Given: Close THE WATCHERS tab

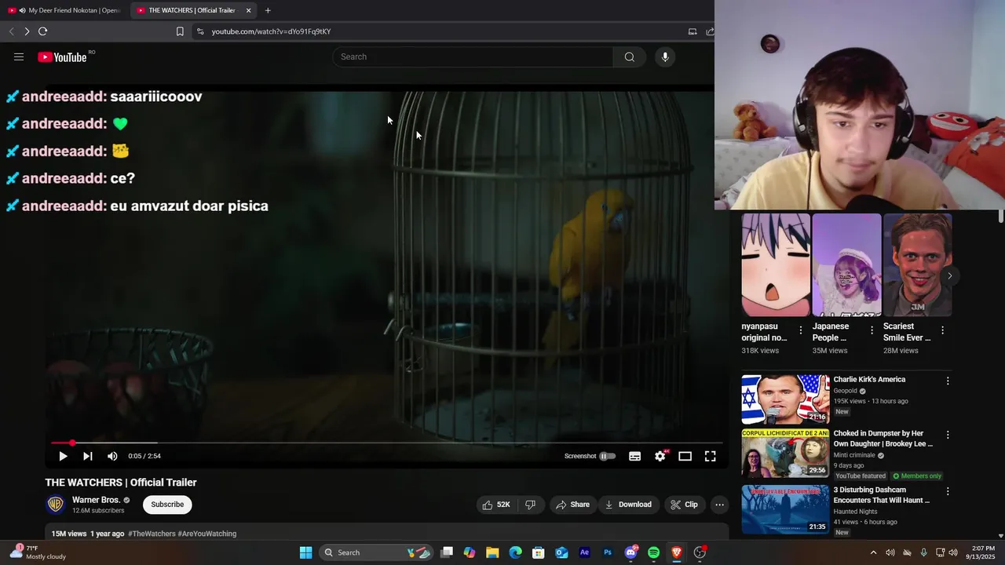Looking at the screenshot, I should point(248,10).
